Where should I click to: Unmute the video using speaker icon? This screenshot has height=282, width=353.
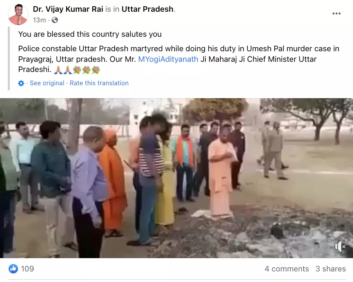pyautogui.click(x=340, y=247)
